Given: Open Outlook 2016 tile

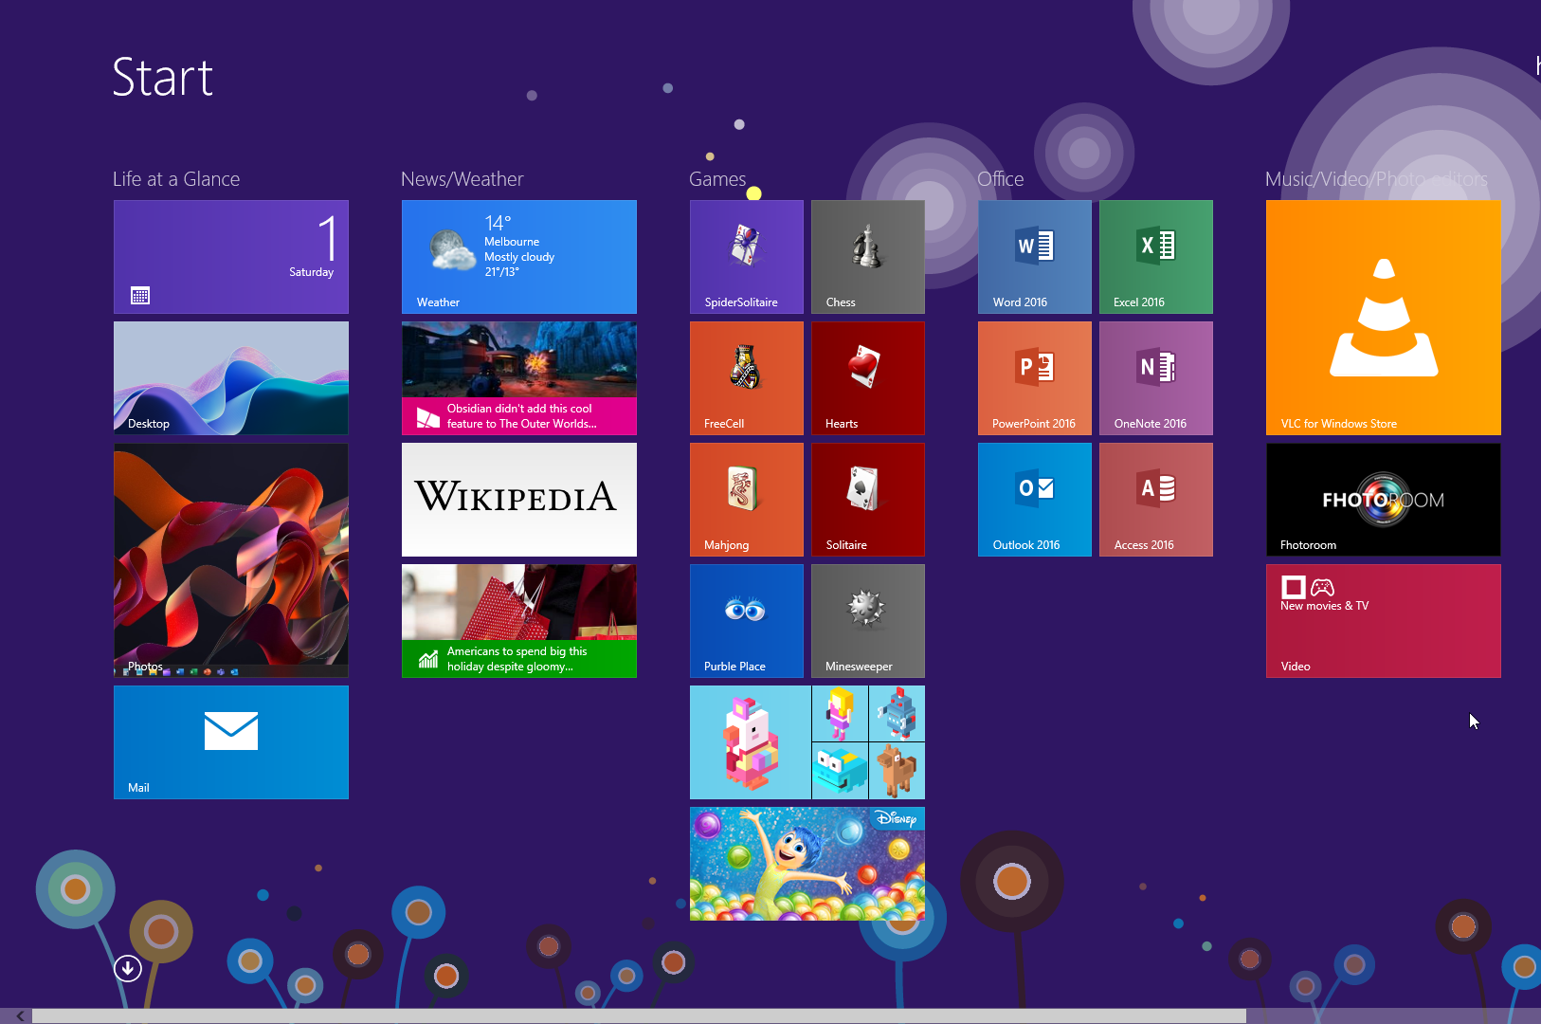Looking at the screenshot, I should tap(1034, 499).
